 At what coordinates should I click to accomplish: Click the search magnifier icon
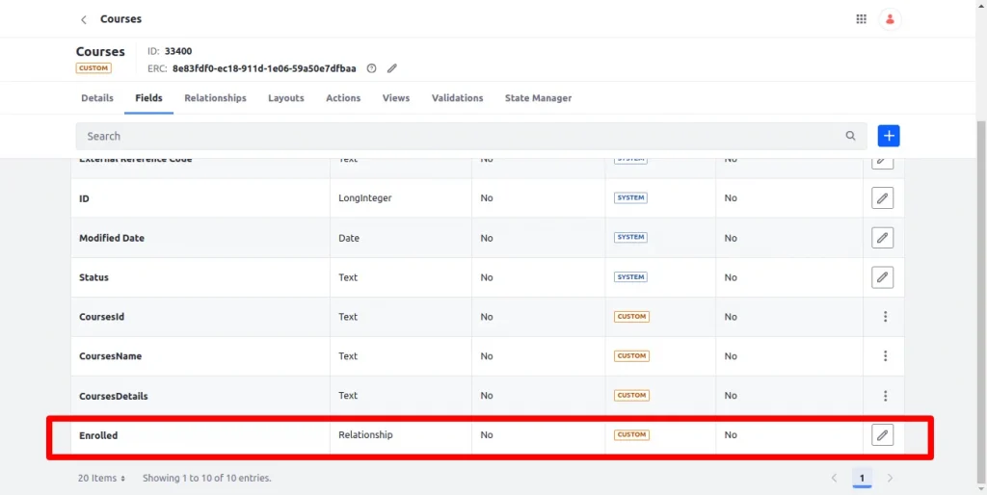tap(850, 136)
